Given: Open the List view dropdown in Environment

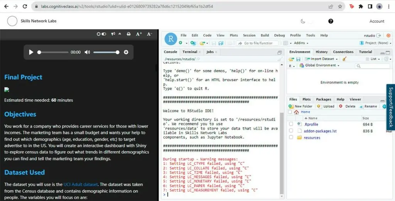Looking at the screenshot, I should (373, 59).
